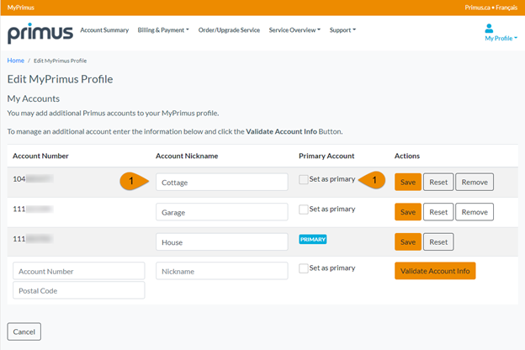
Task: Check Set as primary for Garage account
Action: [304, 209]
